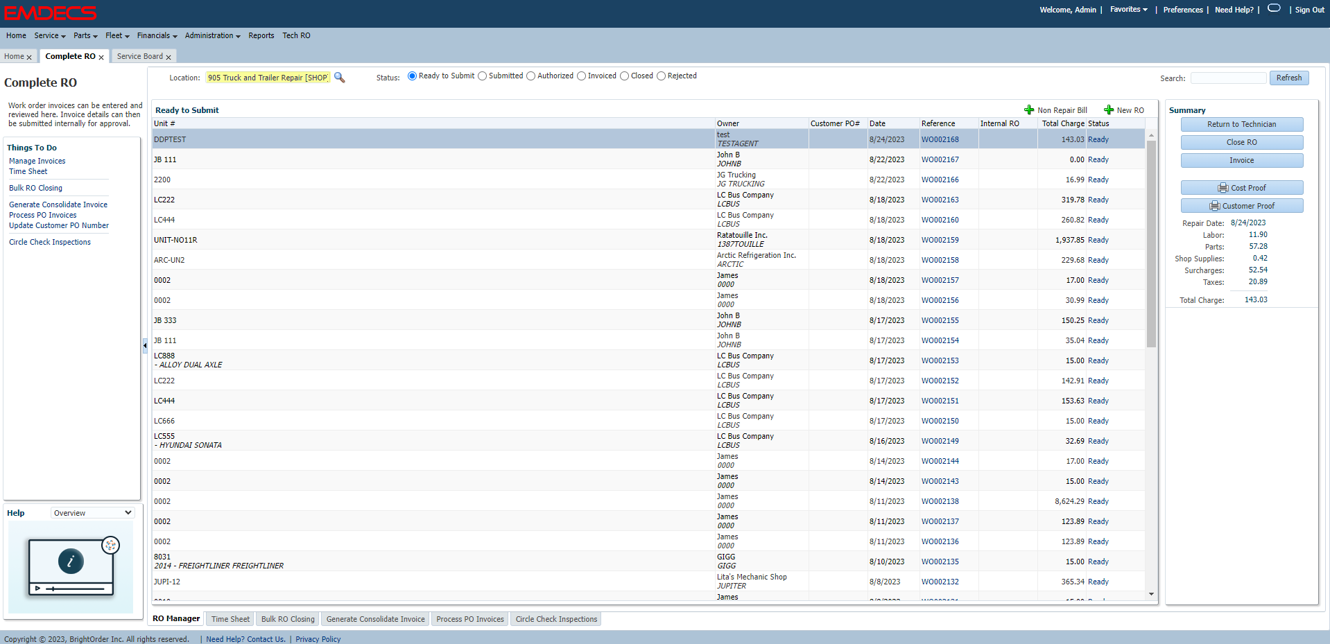
Task: Open Update Customer PO Number link
Action: pyautogui.click(x=59, y=225)
